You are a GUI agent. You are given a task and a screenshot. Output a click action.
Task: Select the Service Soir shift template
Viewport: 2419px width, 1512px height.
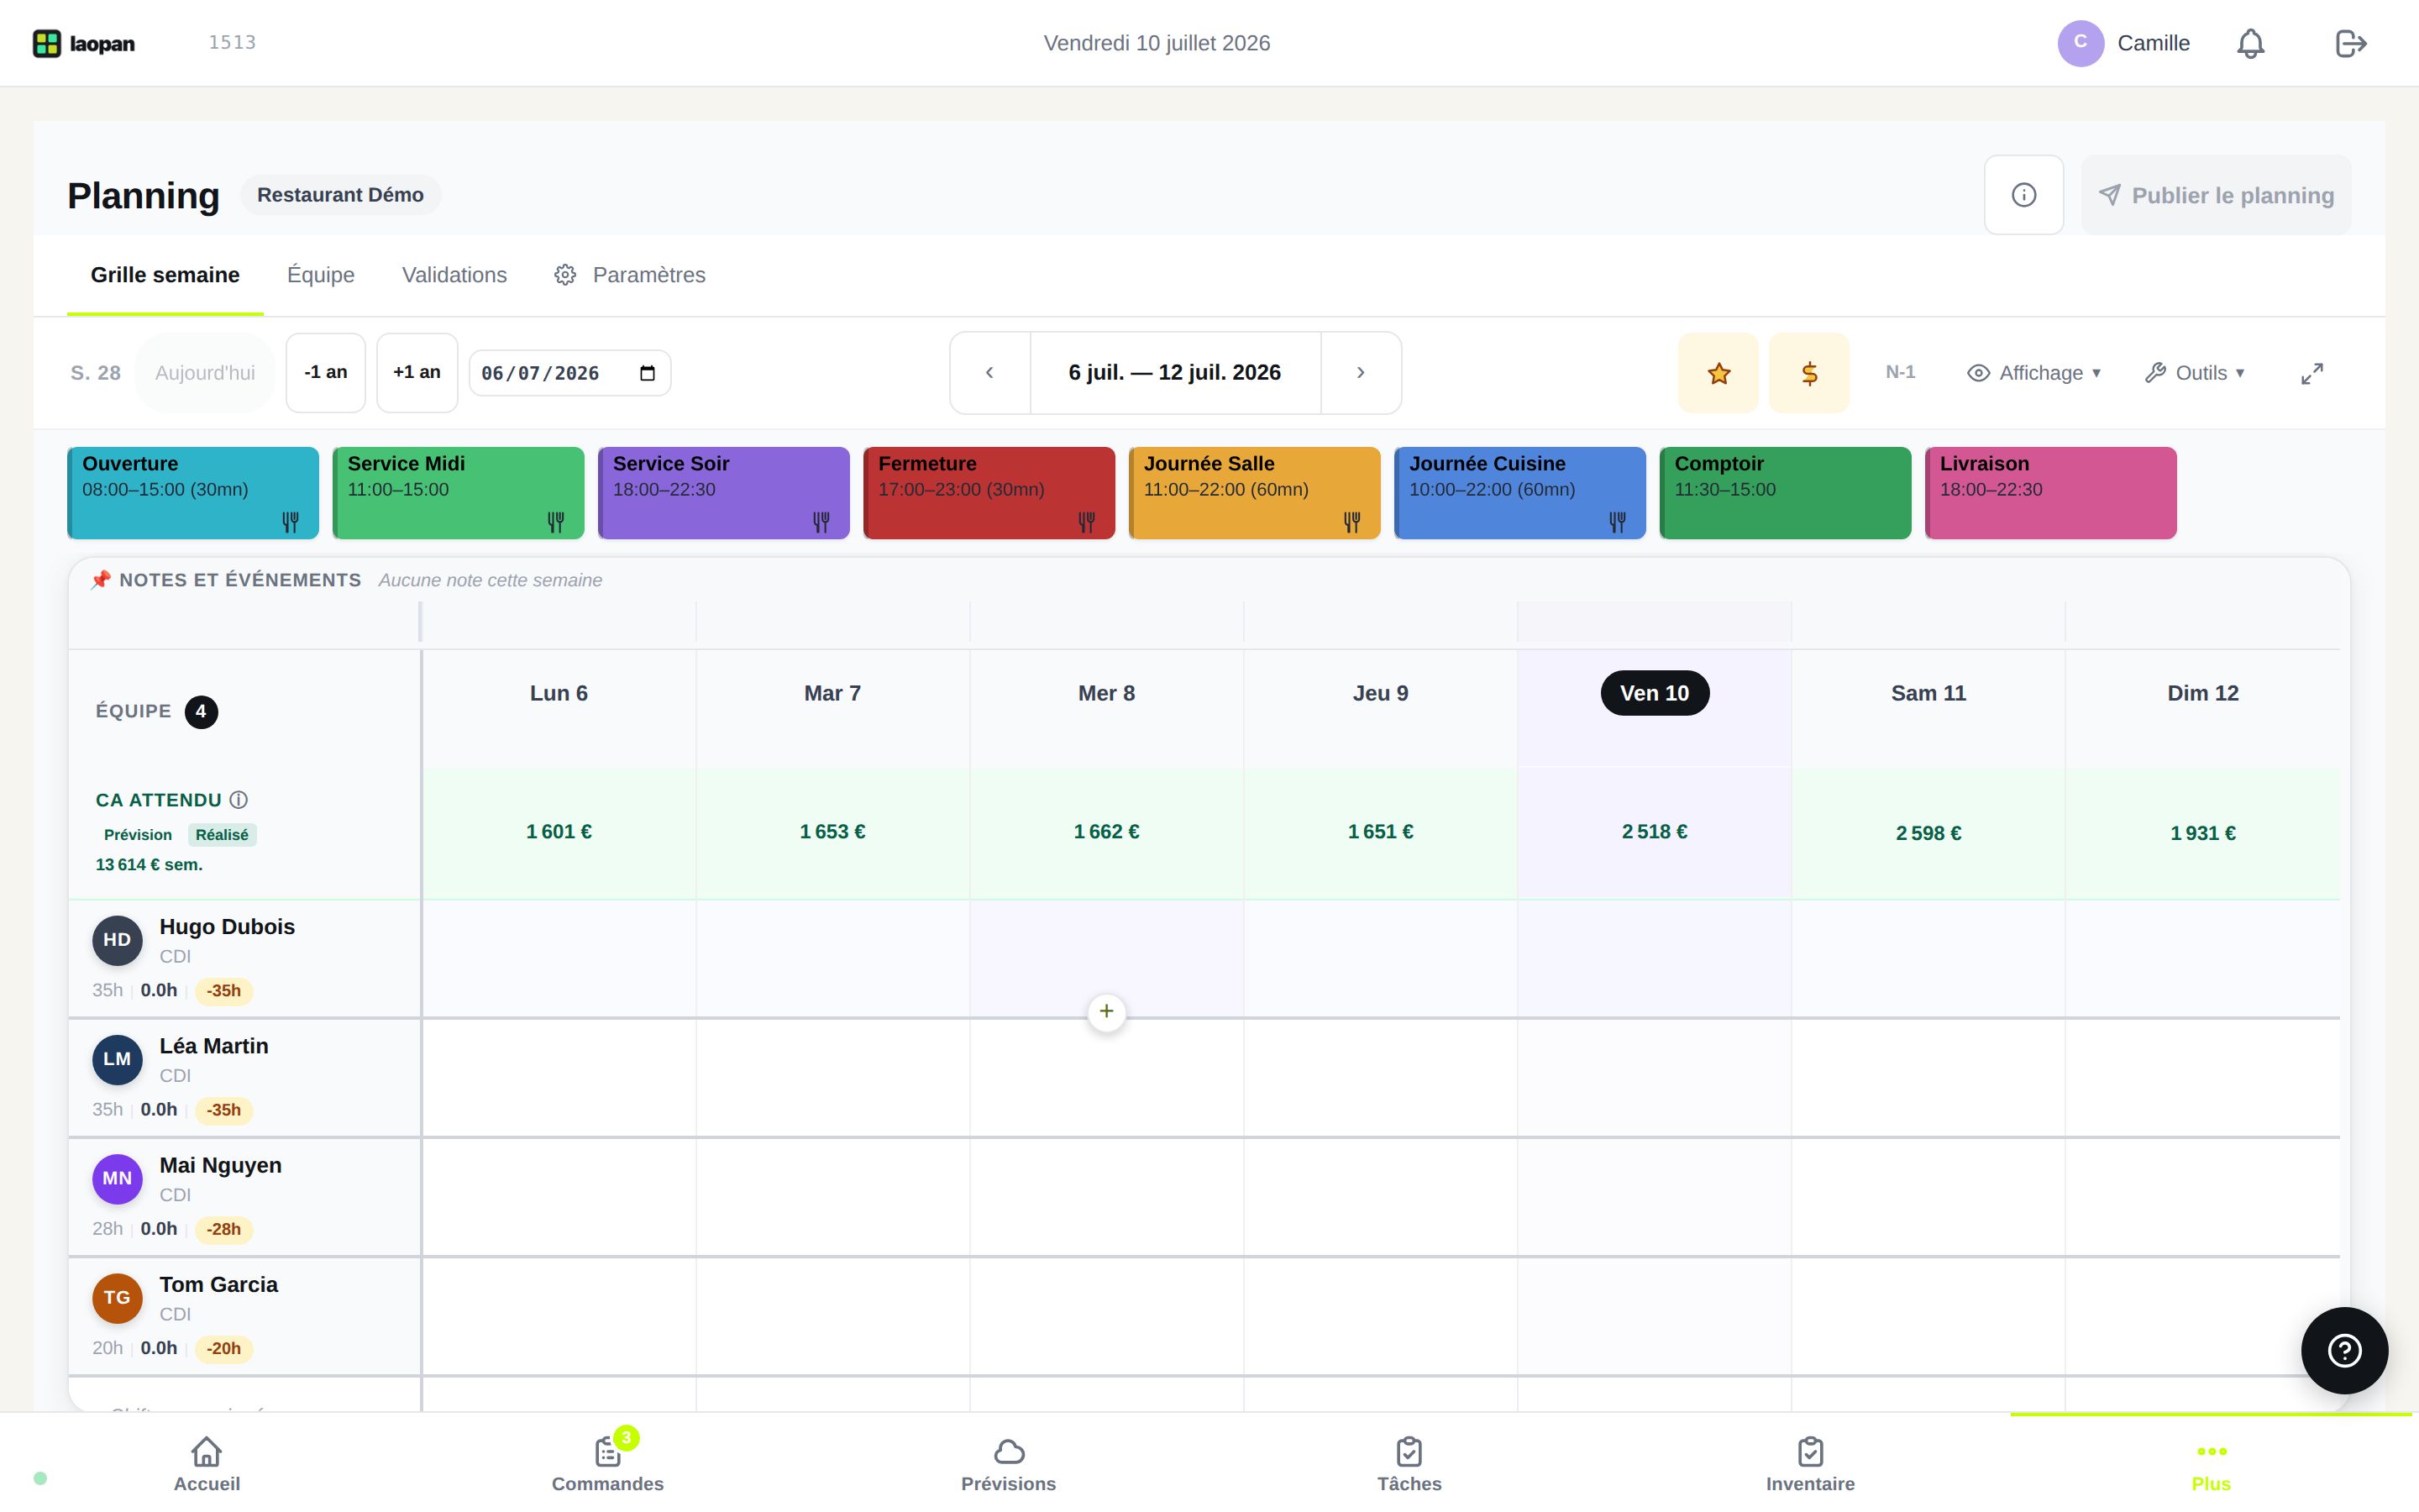(724, 493)
